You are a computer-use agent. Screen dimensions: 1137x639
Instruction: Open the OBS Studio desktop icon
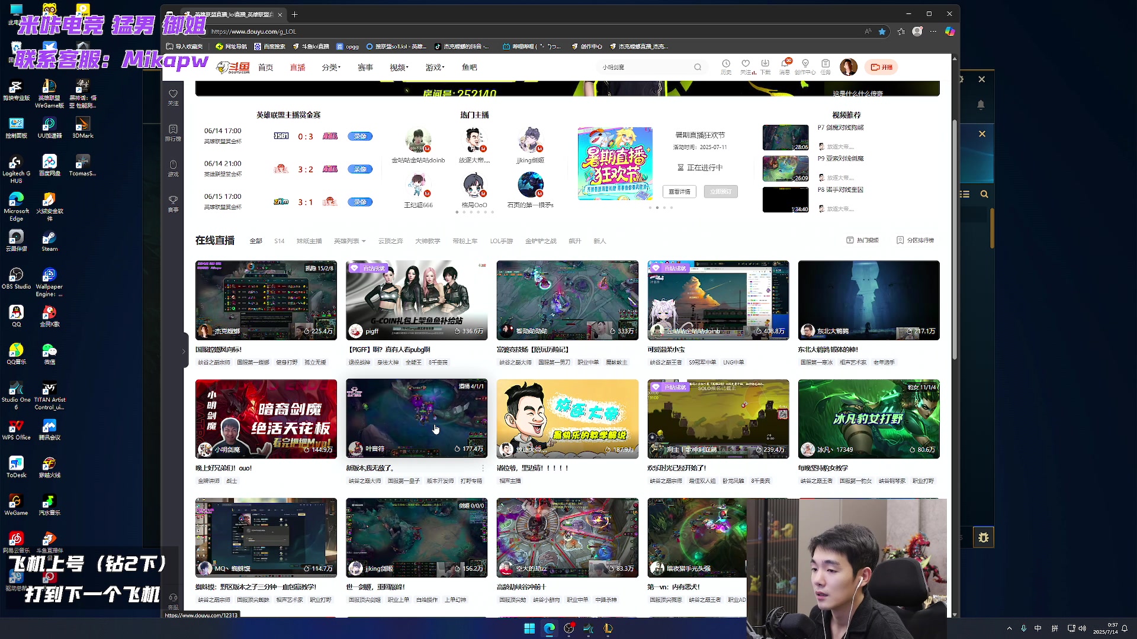(x=16, y=278)
